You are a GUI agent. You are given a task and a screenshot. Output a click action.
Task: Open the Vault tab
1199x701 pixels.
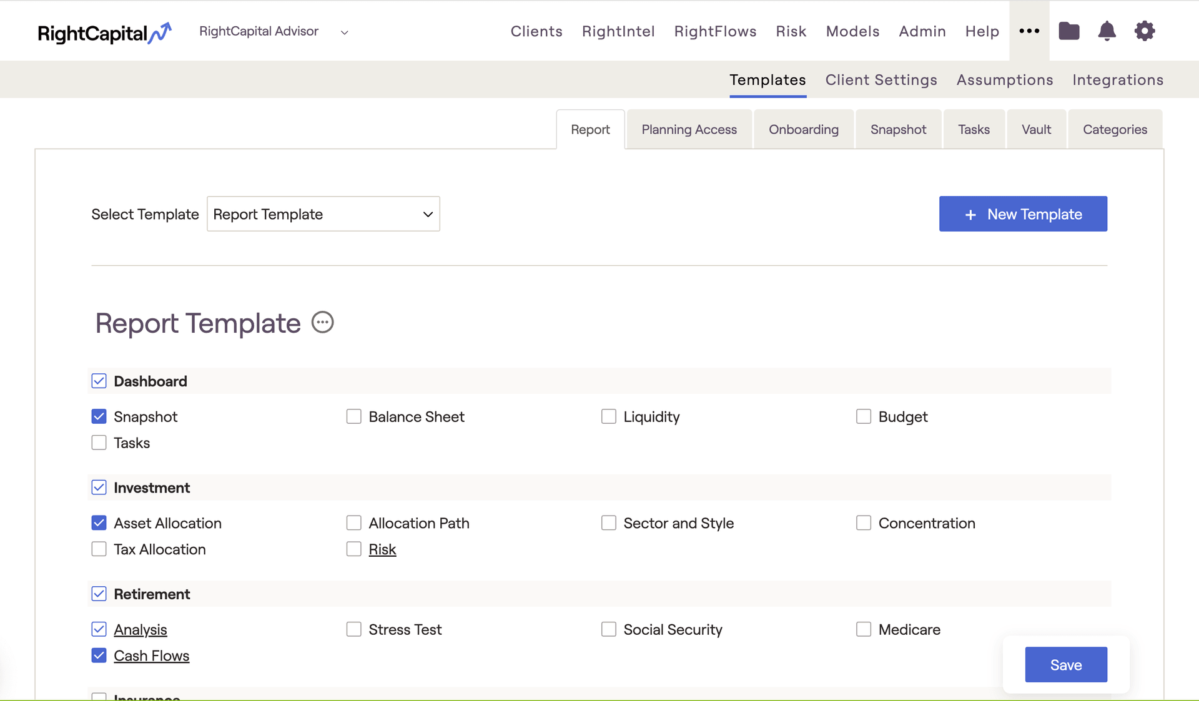coord(1036,129)
